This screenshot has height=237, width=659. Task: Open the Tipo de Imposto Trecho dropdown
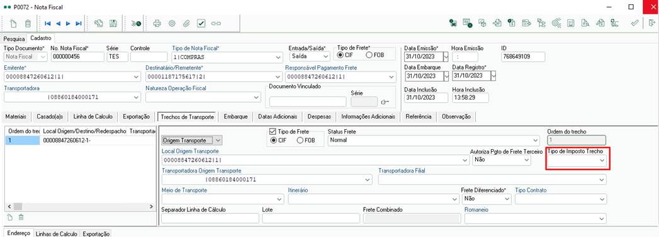(x=602, y=161)
